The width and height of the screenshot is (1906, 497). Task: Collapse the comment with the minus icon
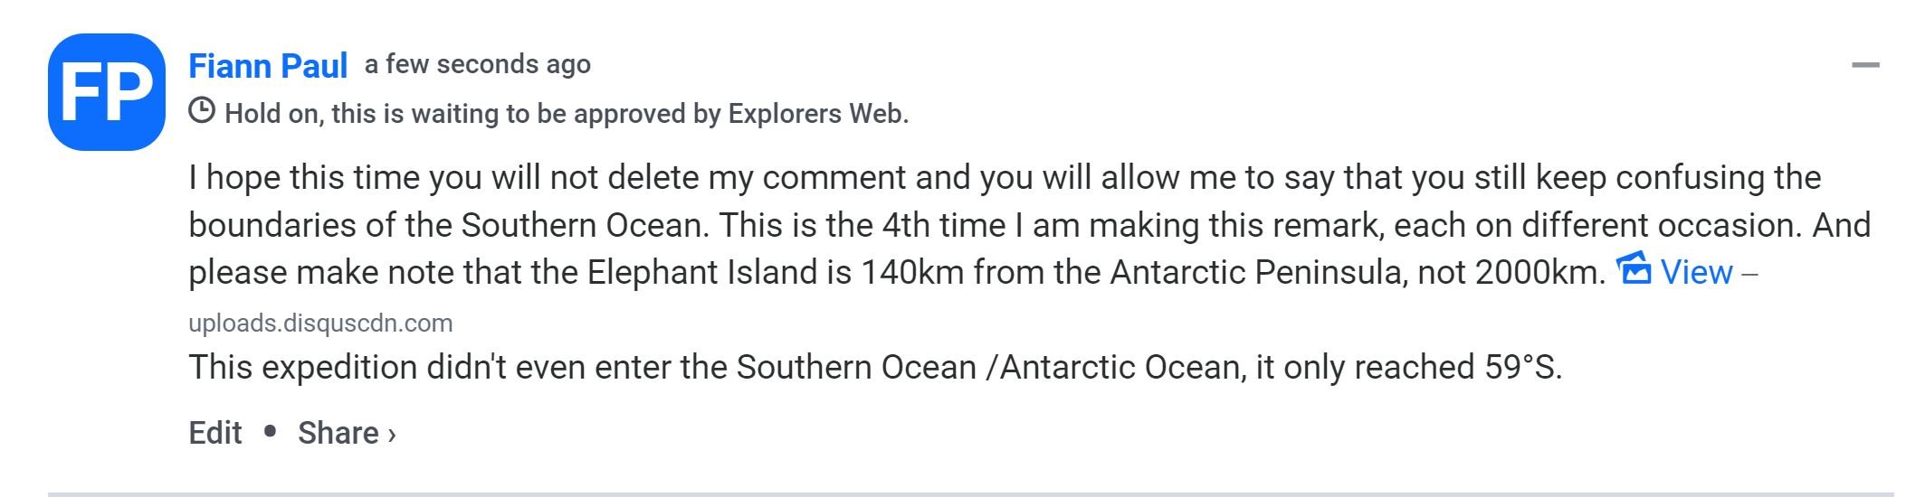(x=1865, y=65)
